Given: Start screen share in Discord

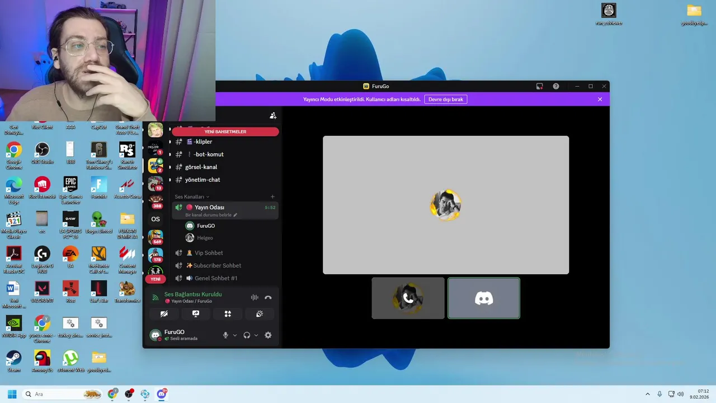Looking at the screenshot, I should point(196,314).
